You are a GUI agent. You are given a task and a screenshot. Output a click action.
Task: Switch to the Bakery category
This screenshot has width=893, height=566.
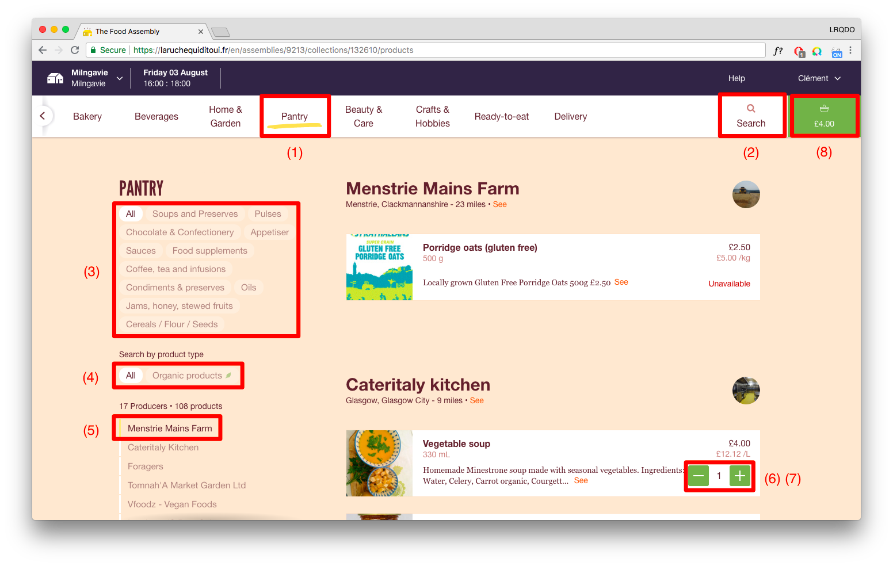87,116
